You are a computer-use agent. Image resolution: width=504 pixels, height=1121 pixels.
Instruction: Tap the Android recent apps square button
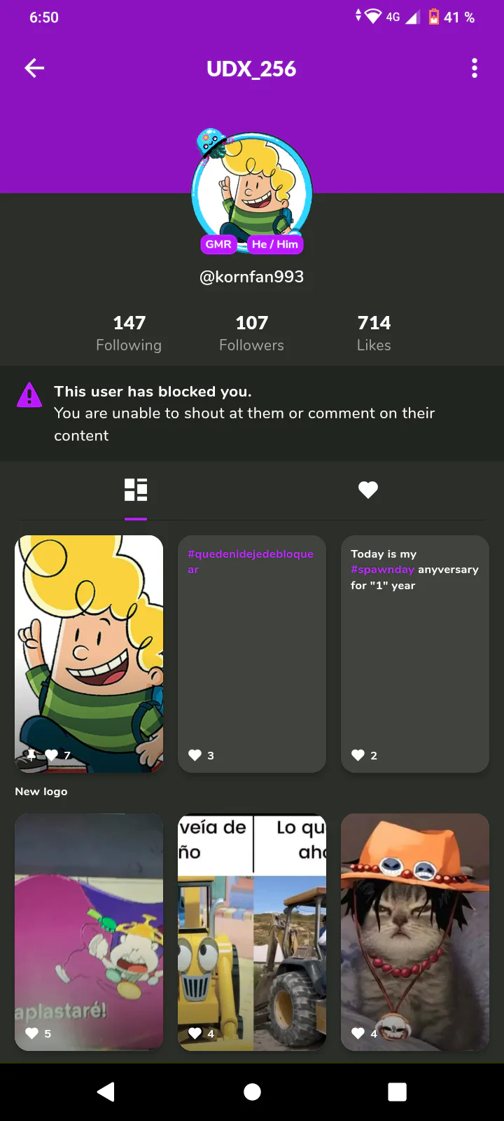pyautogui.click(x=398, y=1092)
